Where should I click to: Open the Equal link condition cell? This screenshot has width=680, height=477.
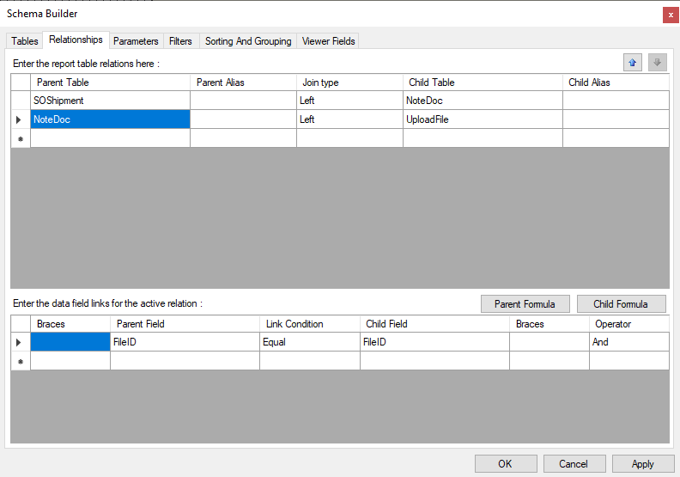click(309, 342)
